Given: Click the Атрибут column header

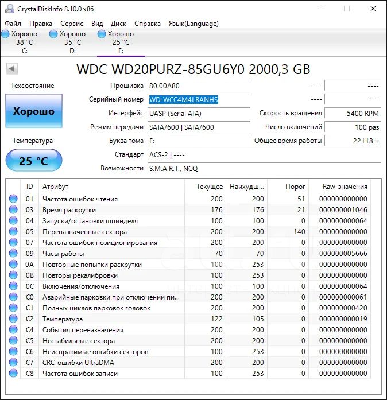Looking at the screenshot, I should coord(111,187).
